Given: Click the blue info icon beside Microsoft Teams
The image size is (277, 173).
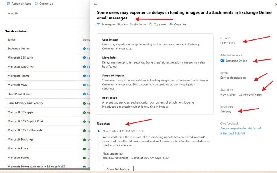Looking at the screenshot, I should (x=84, y=76).
